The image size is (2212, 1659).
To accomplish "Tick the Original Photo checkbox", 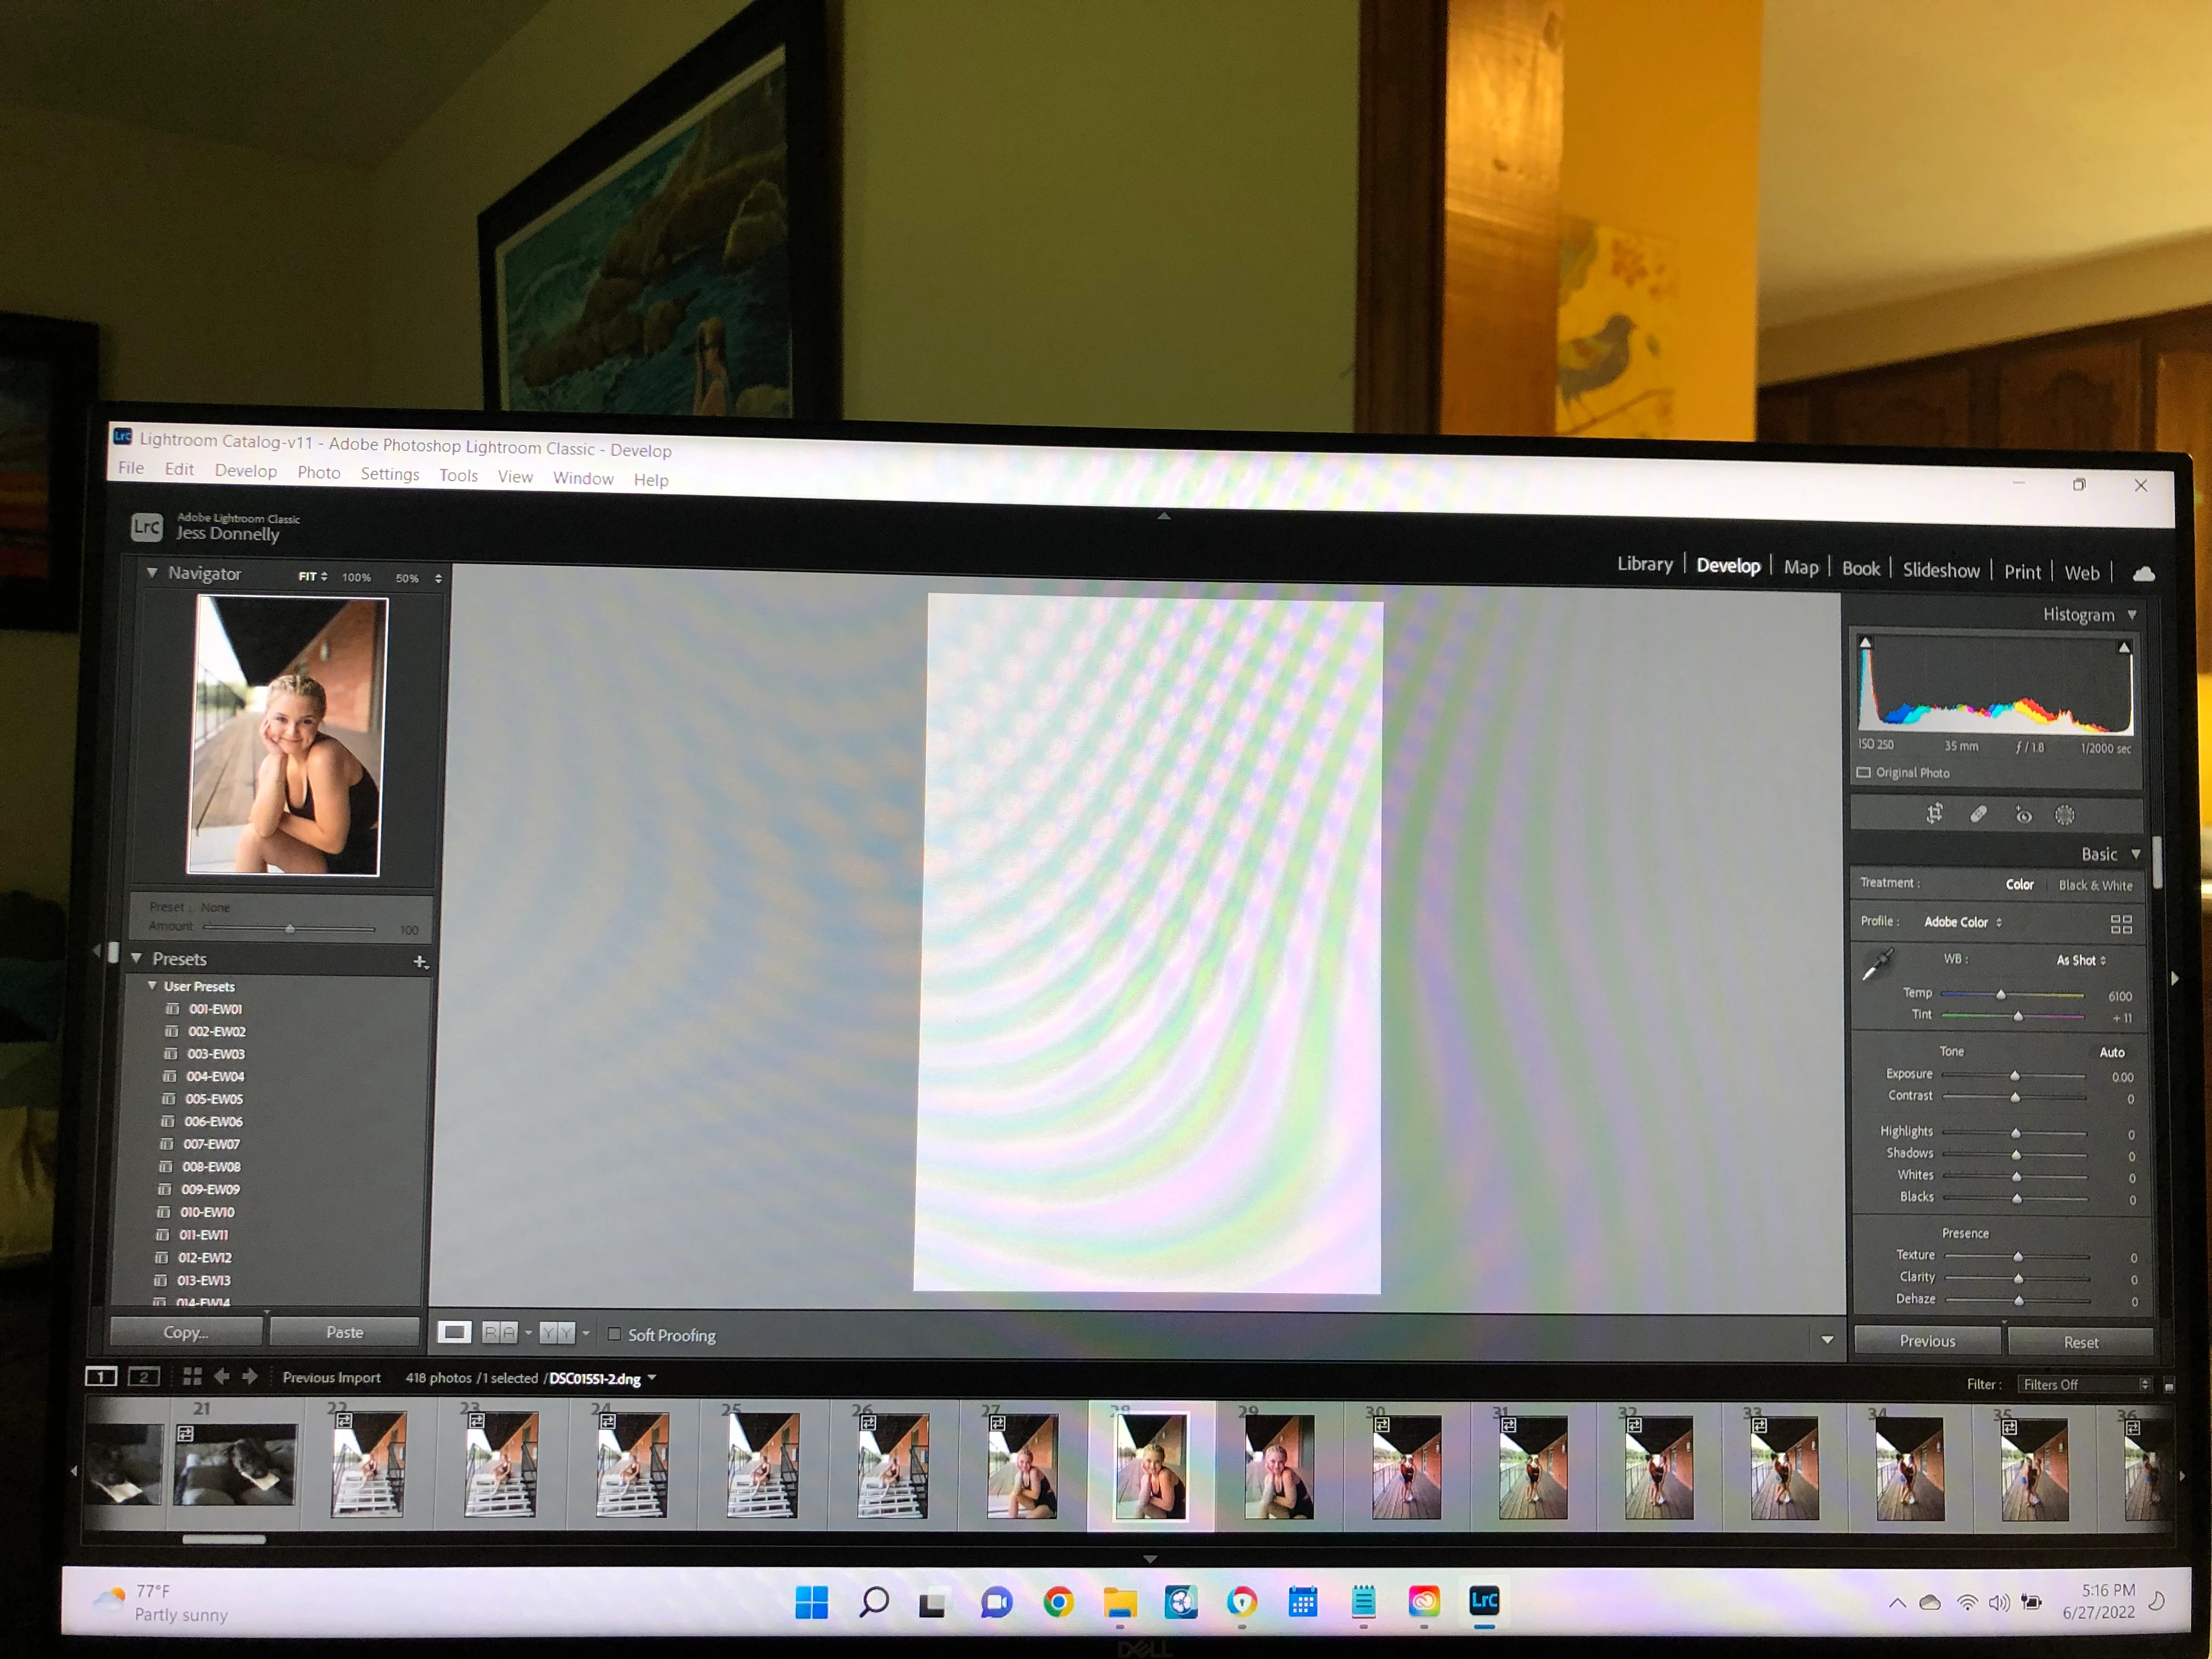I will (x=1864, y=773).
